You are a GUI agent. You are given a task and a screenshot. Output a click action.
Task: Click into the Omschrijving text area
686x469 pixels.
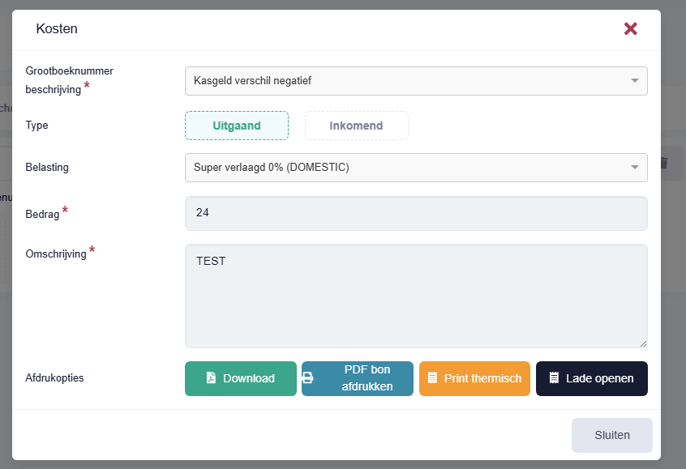click(x=416, y=296)
